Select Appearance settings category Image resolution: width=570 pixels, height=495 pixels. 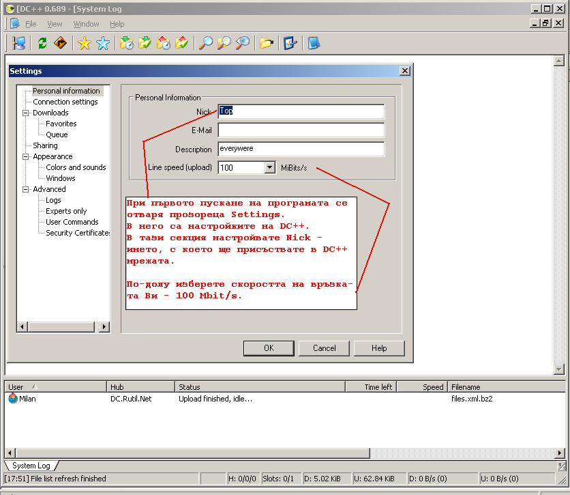[x=52, y=156]
